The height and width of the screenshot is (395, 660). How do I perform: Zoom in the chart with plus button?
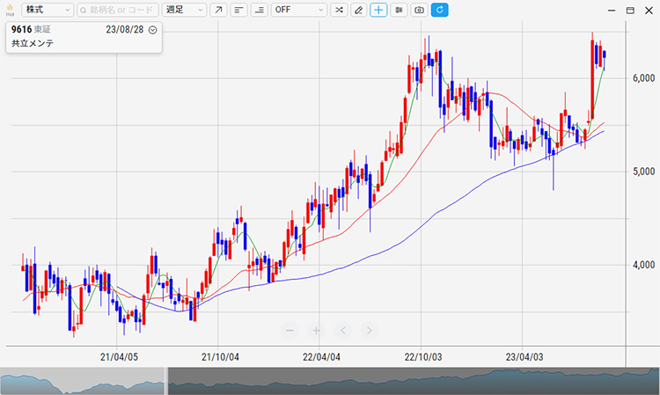(316, 330)
